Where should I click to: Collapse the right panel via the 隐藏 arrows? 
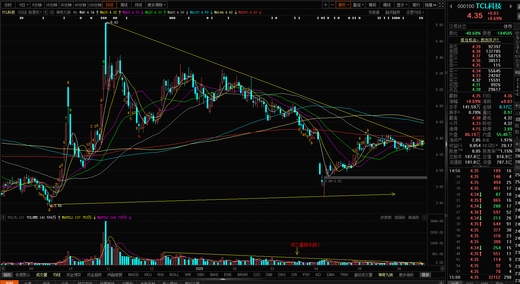point(431,5)
